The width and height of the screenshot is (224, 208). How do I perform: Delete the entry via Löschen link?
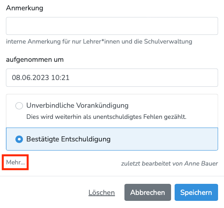tap(102, 193)
